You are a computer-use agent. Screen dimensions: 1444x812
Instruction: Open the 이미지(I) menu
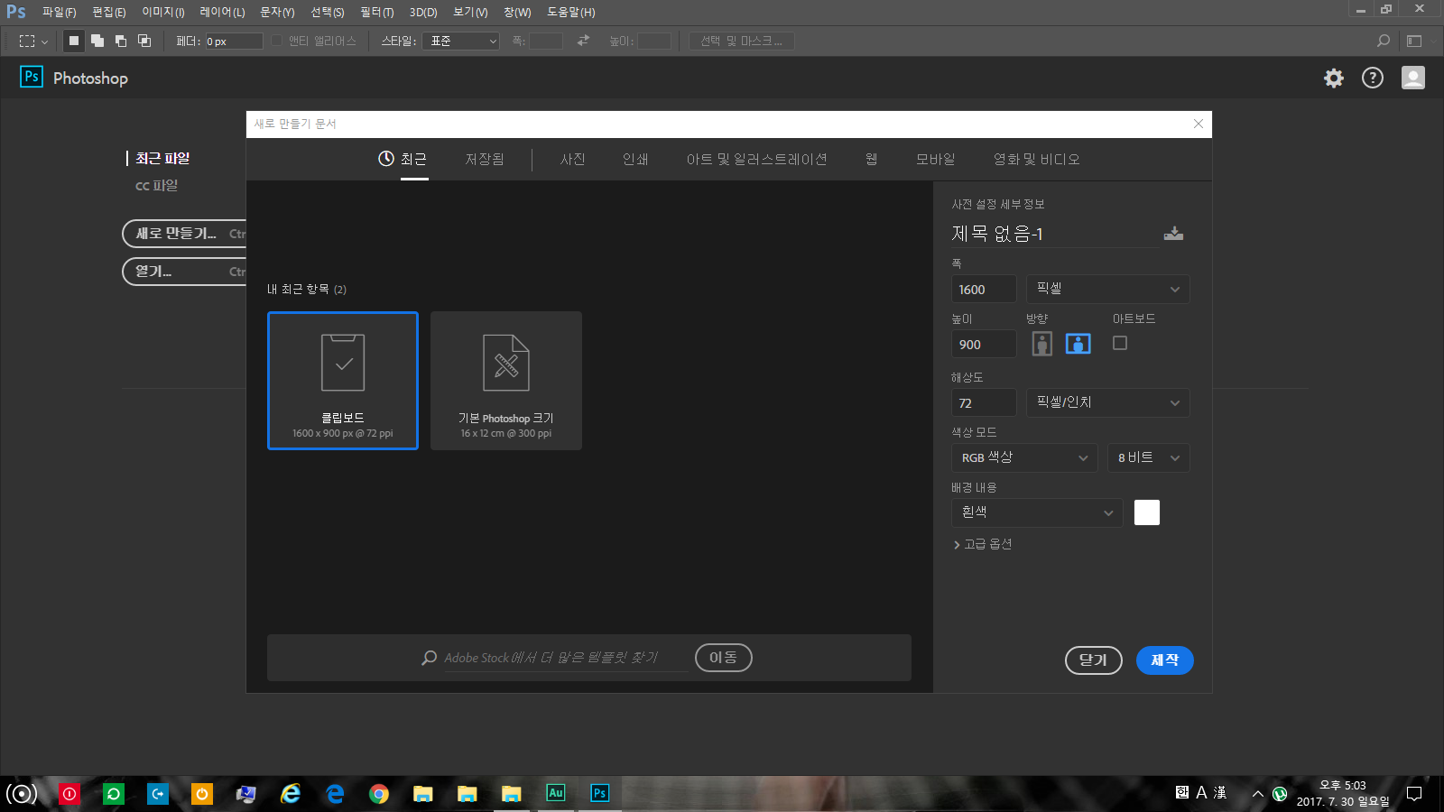pyautogui.click(x=163, y=12)
